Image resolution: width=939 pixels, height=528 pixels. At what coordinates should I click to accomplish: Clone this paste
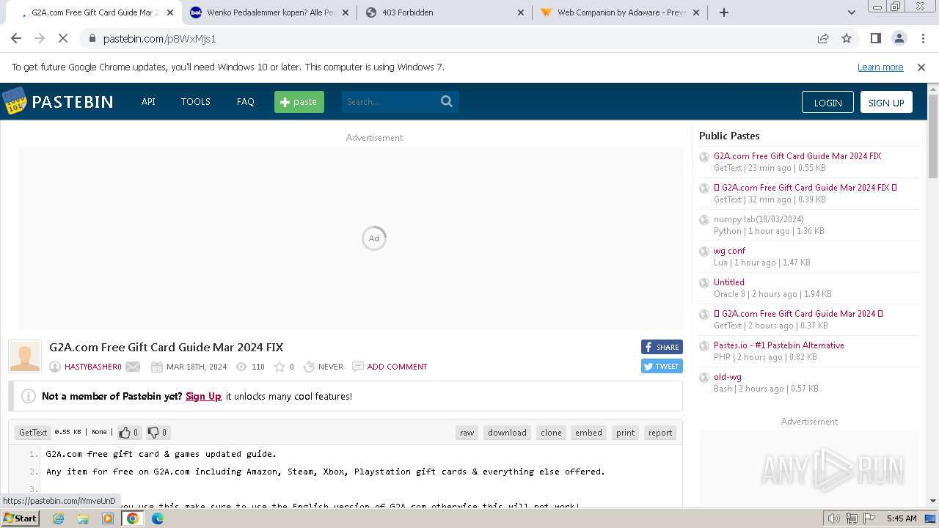pyautogui.click(x=551, y=433)
